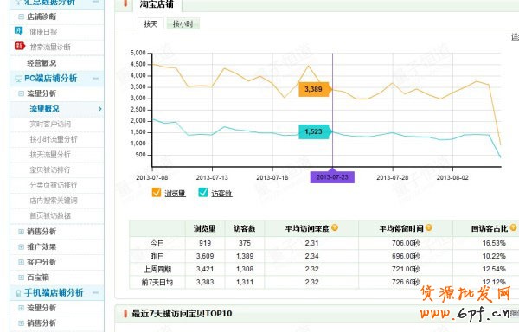Image resolution: width=519 pixels, height=332 pixels.
Task: Go to 按天流量分析 page
Action: tap(50, 155)
